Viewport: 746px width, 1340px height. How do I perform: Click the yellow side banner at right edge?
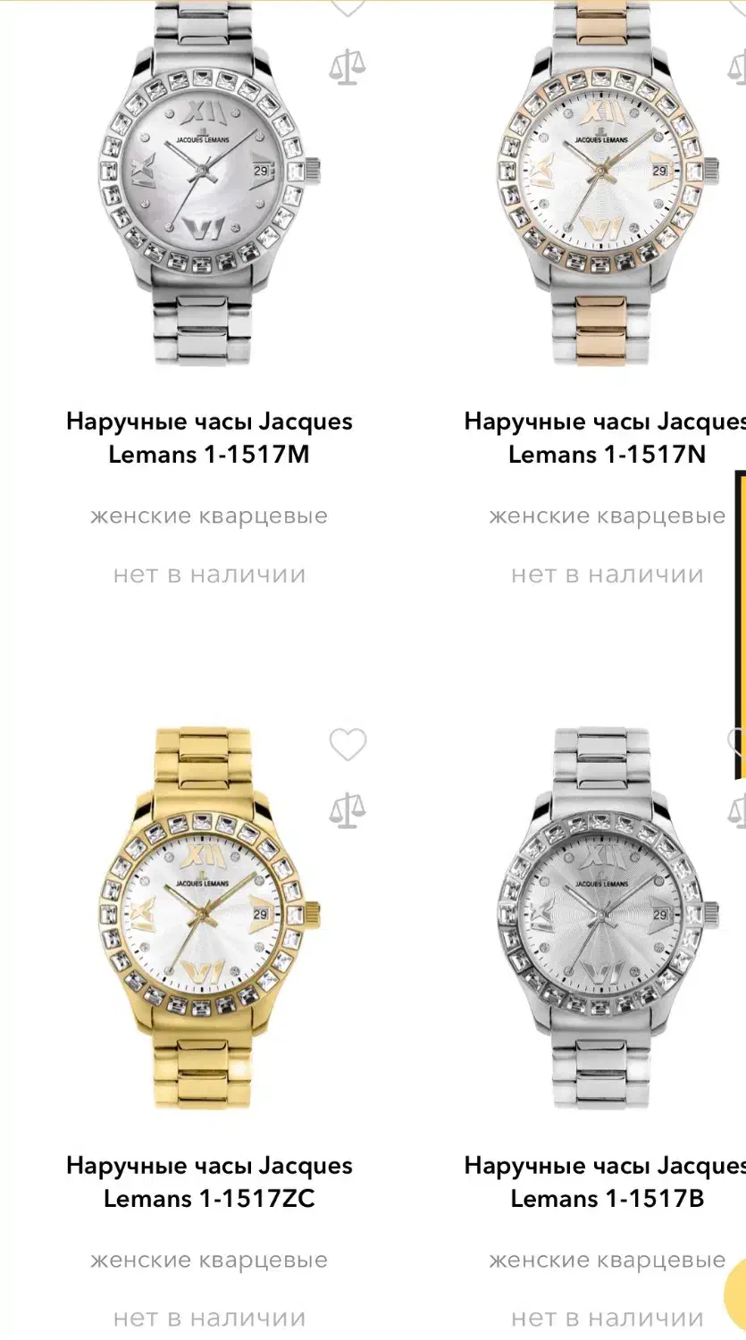pyautogui.click(x=740, y=624)
